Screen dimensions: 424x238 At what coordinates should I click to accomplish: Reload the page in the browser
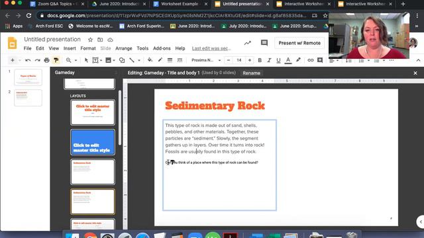[28, 16]
